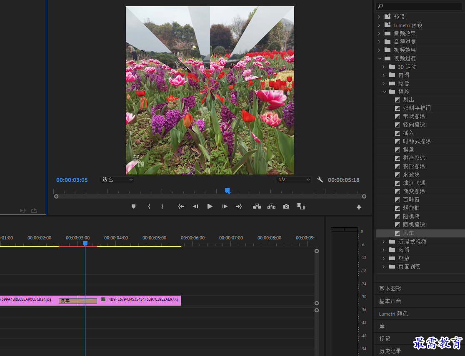Open the comparison view button
The width and height of the screenshot is (465, 356).
tap(301, 207)
